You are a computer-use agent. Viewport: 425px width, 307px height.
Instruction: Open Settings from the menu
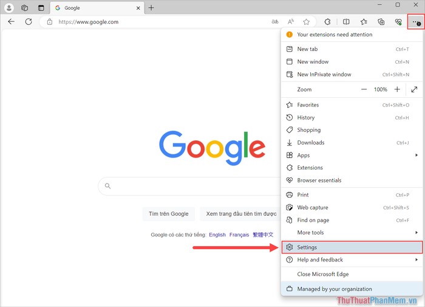click(352, 247)
